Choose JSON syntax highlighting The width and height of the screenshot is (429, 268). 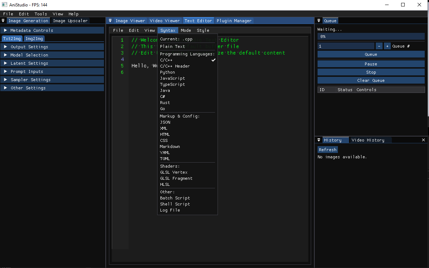(188, 122)
